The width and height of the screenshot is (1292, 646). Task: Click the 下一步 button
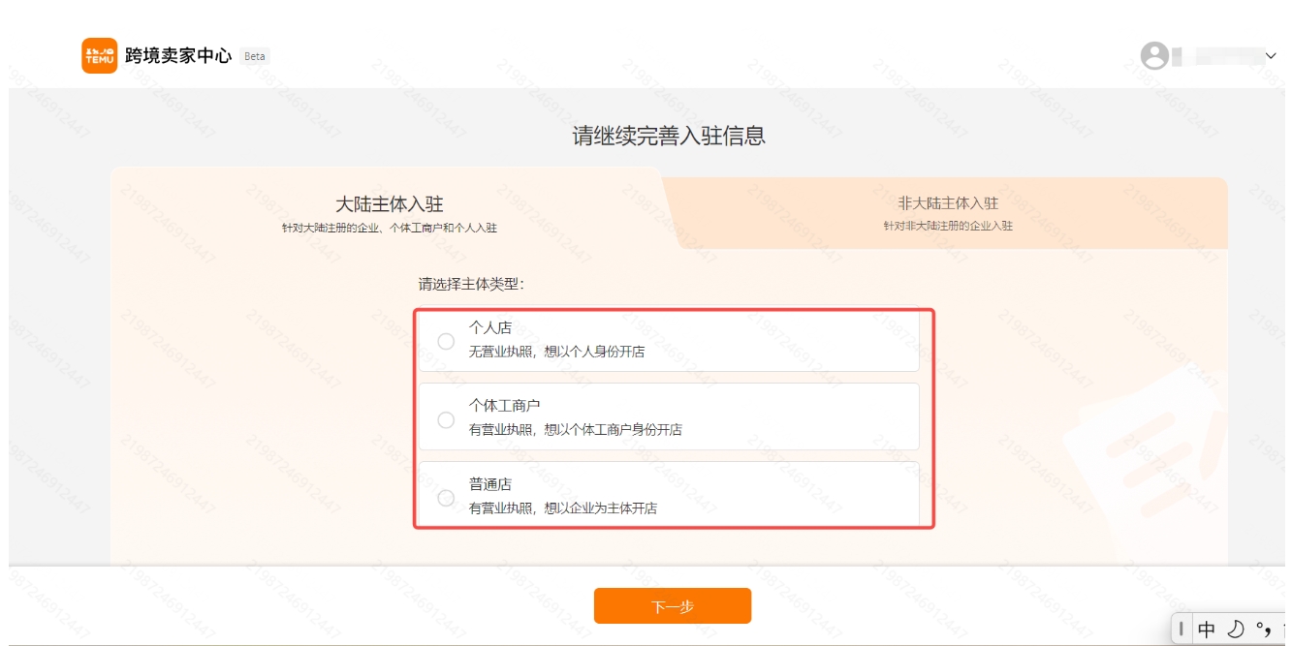point(673,606)
